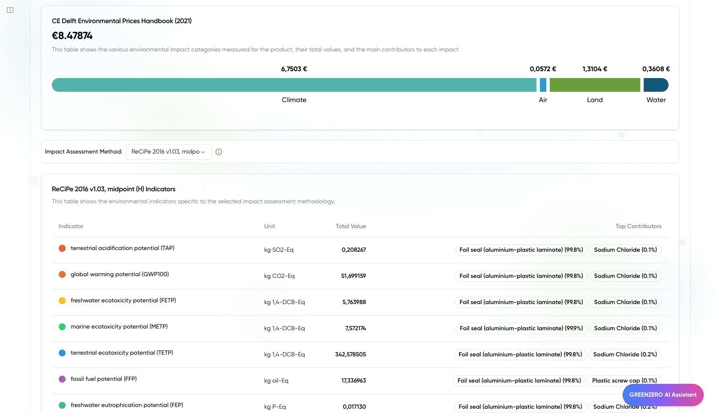Click the purple dot next to fossil fuel potential
The height and width of the screenshot is (413, 714).
click(62, 379)
